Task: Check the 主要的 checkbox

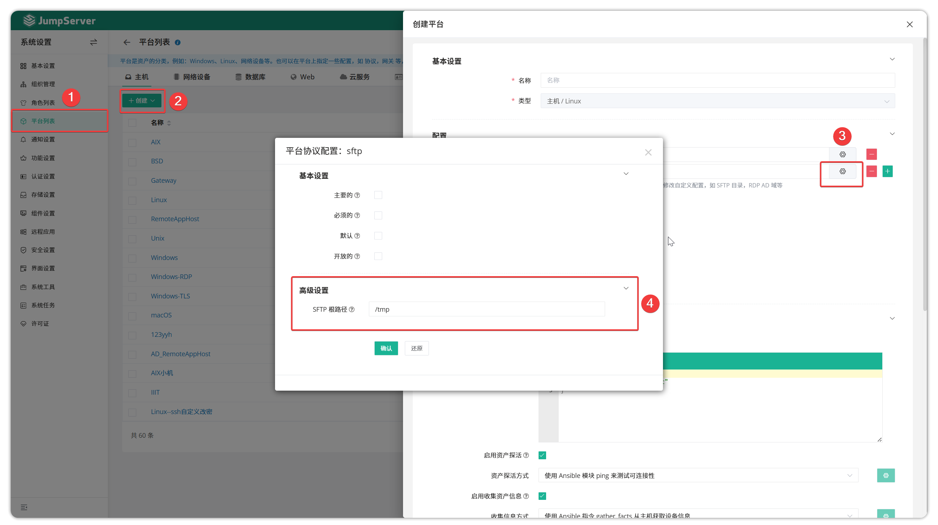Action: point(378,195)
